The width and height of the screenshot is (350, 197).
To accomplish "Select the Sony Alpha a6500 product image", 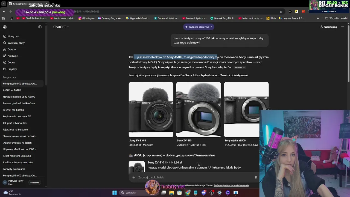I will (x=246, y=109).
